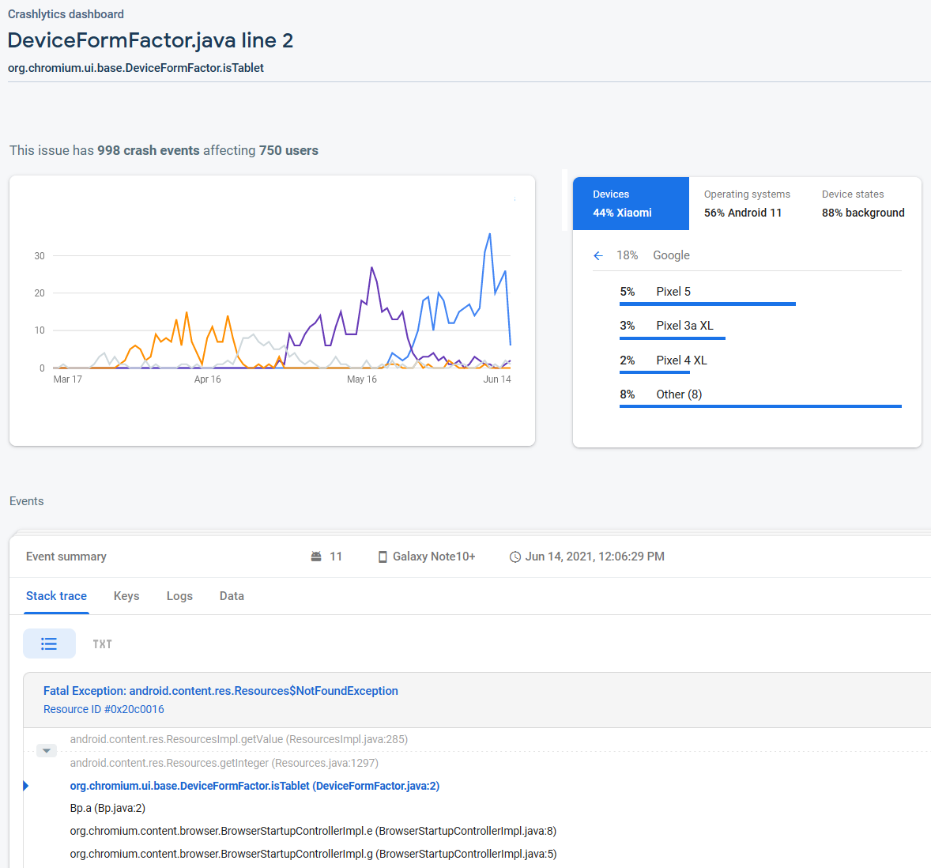Click the blue arrow marker beside DeviceFormFactor.isTablet
The image size is (931, 868).
pos(26,786)
